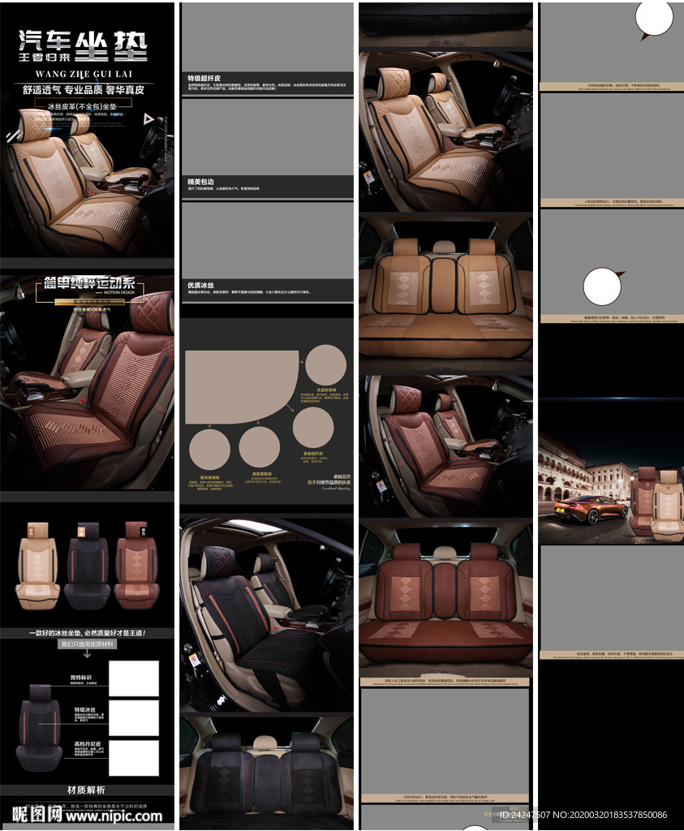
Task: Click the down arrow below 我们只选用优质材料
Action: click(x=87, y=653)
